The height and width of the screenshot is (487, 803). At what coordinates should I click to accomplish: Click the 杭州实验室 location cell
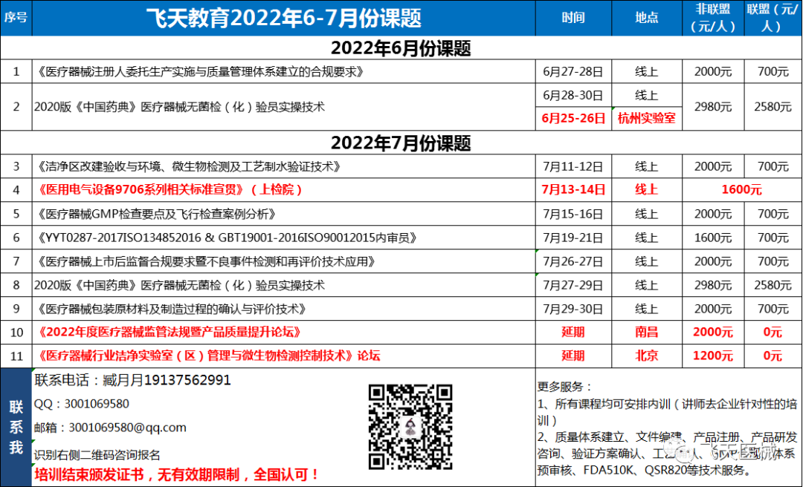pos(647,118)
